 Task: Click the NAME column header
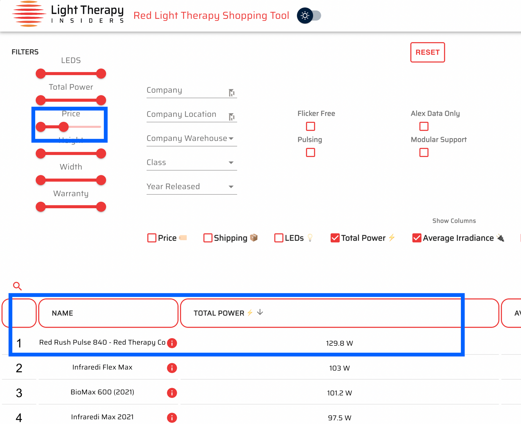tap(63, 313)
